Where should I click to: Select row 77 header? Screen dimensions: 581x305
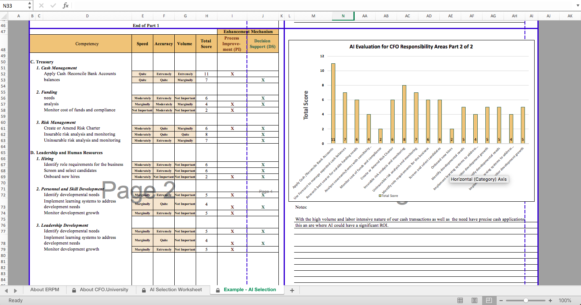click(4, 231)
